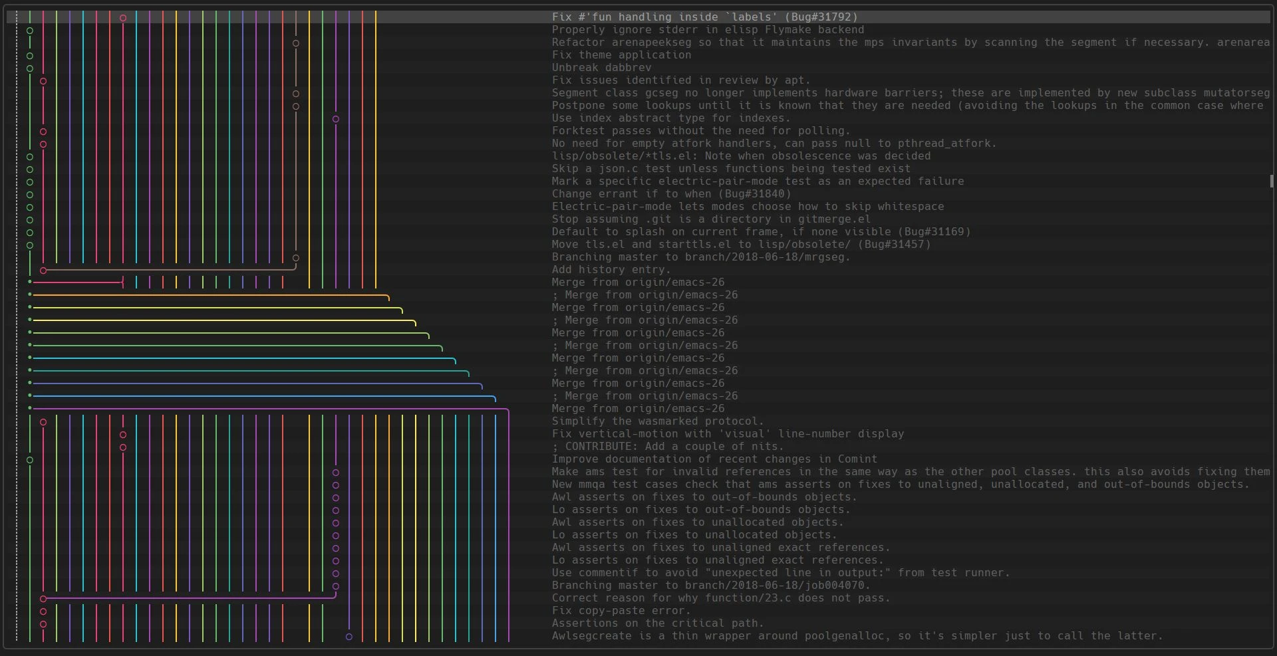Select commit "Forktest passes without the need for polling."

701,131
